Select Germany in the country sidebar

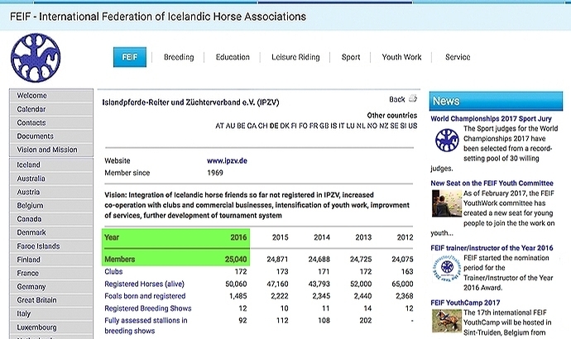point(51,287)
